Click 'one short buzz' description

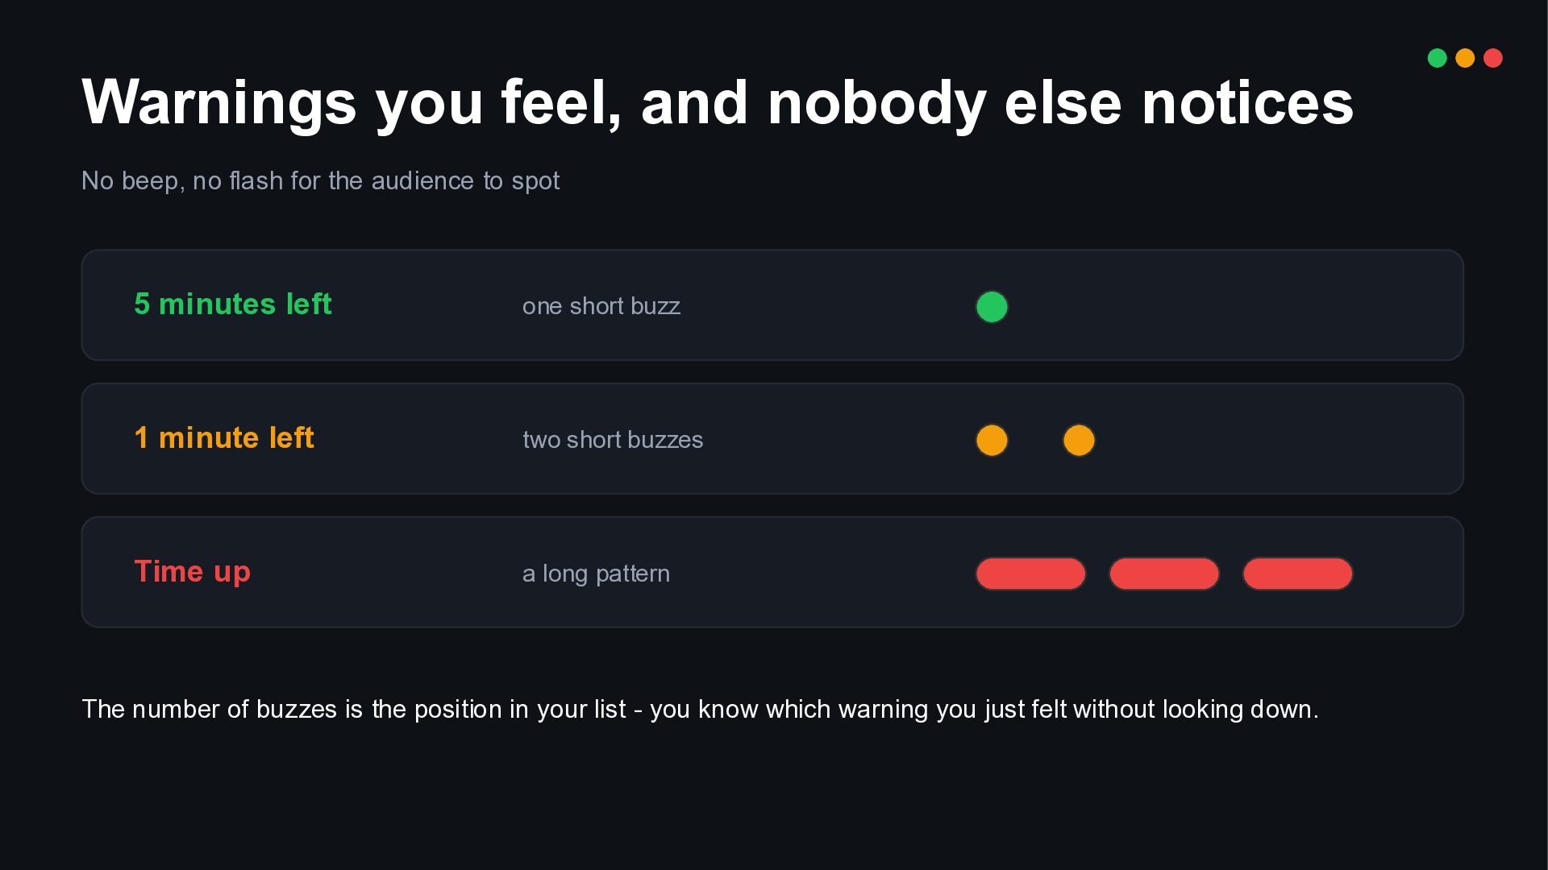(601, 306)
